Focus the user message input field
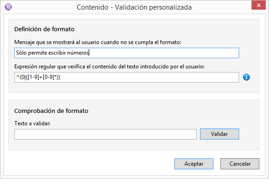The image size is (269, 179). point(126,53)
